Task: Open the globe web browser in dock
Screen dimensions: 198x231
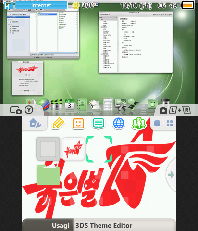Action: click(44, 104)
